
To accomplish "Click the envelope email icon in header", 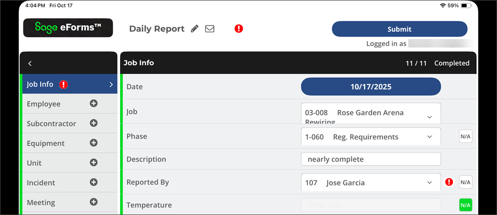I will (x=210, y=29).
